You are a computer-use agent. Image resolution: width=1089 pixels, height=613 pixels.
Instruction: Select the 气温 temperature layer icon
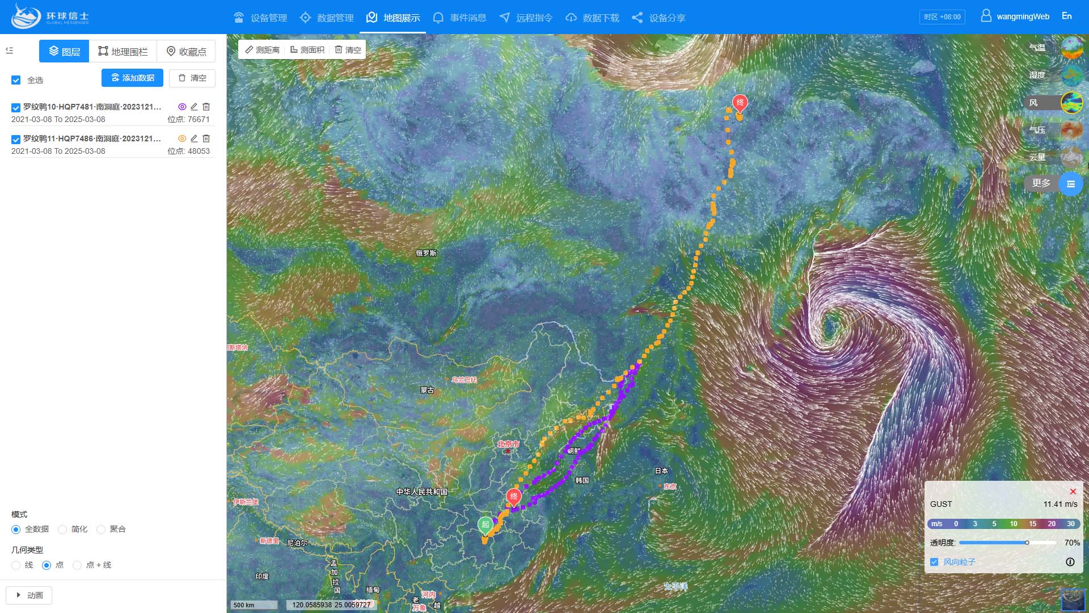[x=1071, y=48]
